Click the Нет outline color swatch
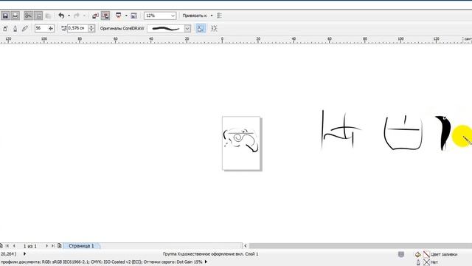 pyautogui.click(x=426, y=262)
